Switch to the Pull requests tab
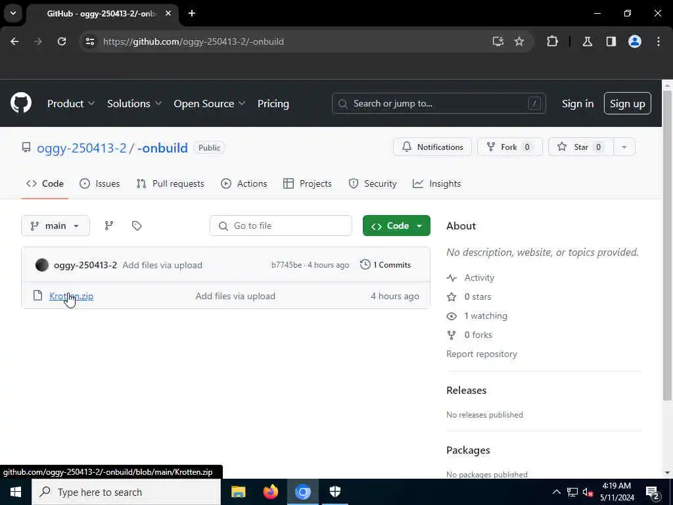 [x=170, y=183]
